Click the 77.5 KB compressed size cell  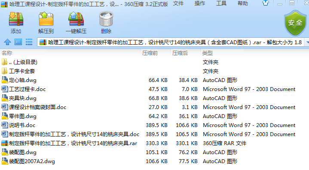coord(188,161)
